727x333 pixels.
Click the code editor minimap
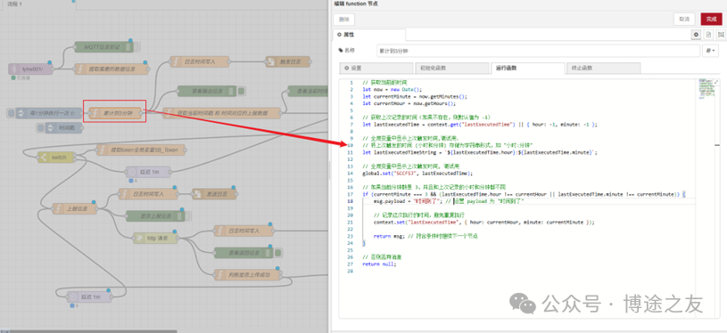point(706,88)
